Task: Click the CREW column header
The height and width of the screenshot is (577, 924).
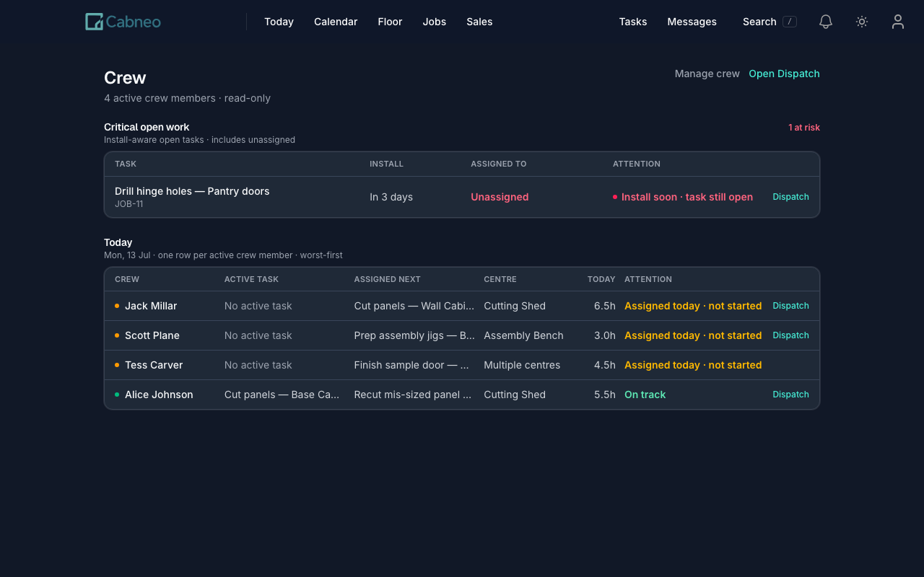Action: [127, 279]
